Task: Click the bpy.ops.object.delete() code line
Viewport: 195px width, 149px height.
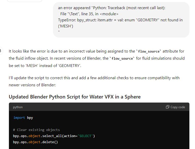Action: (35, 142)
